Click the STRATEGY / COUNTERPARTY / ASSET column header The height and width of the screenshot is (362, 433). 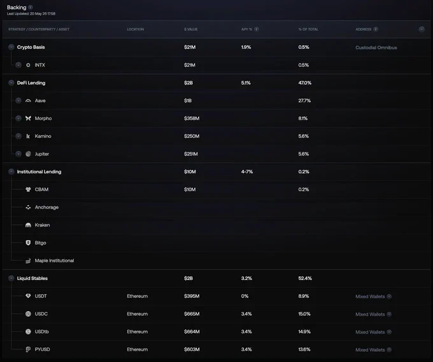(39, 29)
